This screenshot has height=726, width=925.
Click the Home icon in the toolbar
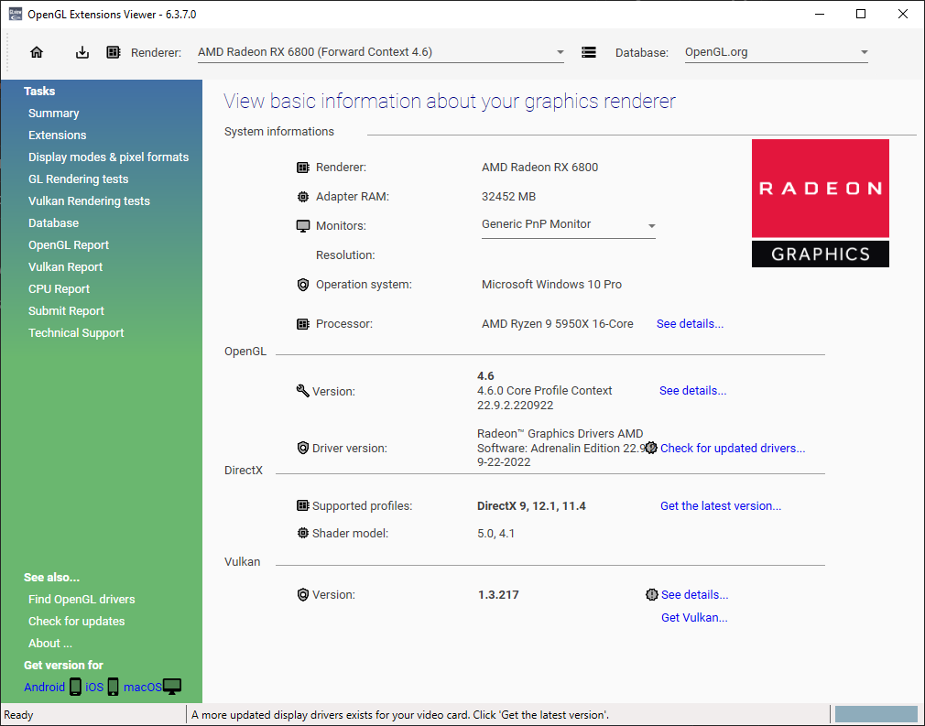37,52
